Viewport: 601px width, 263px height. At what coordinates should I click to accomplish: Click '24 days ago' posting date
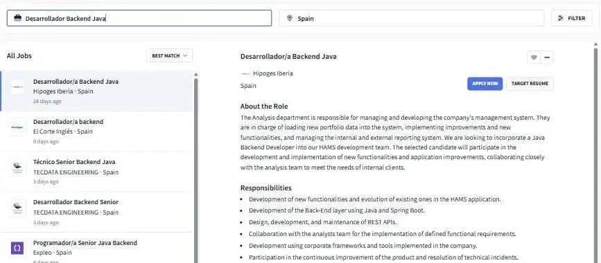pos(47,102)
